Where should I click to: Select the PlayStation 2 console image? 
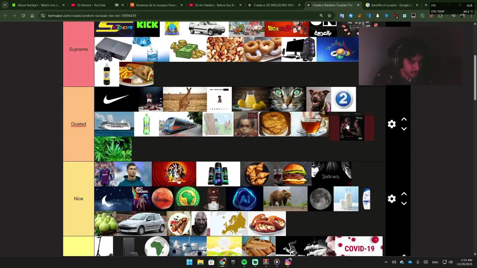coord(113,50)
